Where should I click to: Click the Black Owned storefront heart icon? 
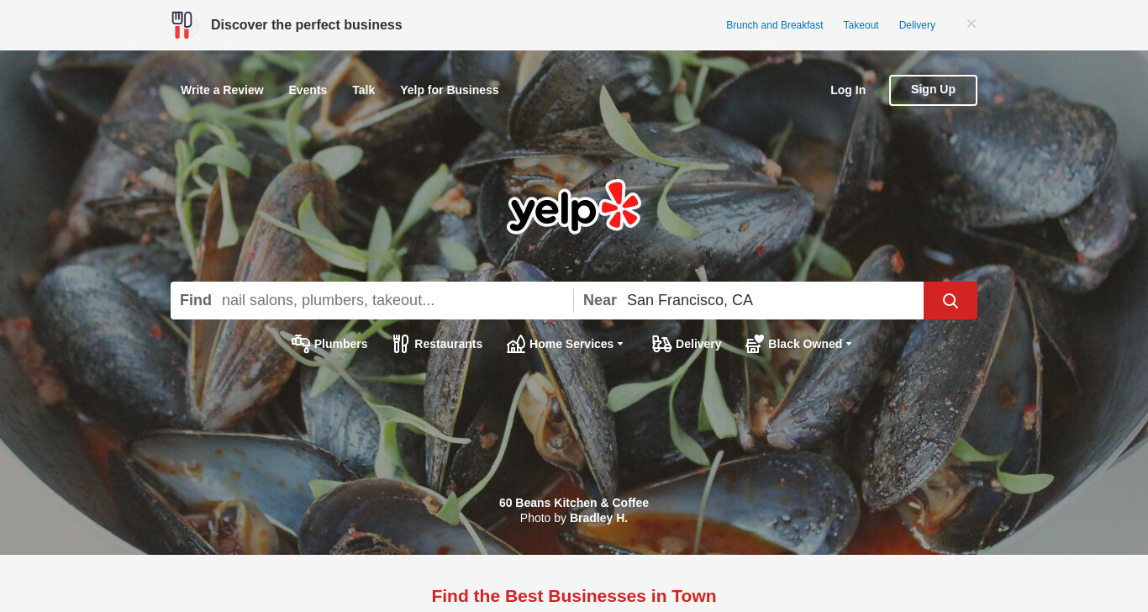pos(755,344)
